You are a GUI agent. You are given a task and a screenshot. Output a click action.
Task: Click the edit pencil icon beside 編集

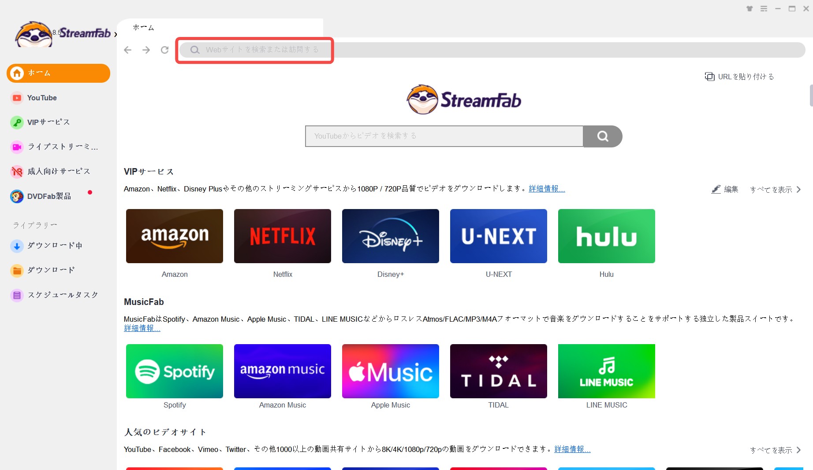point(716,189)
